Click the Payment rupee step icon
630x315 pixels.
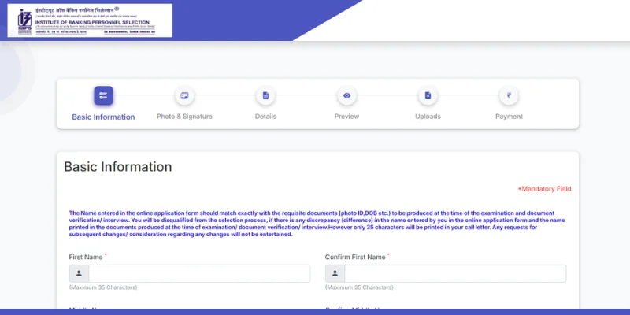509,95
